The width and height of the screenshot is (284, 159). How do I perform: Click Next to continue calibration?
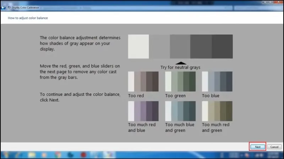(258, 147)
